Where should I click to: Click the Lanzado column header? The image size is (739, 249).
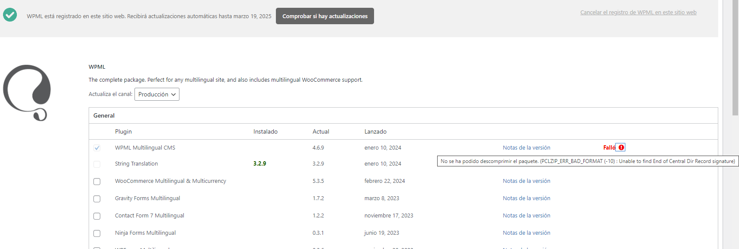click(375, 131)
